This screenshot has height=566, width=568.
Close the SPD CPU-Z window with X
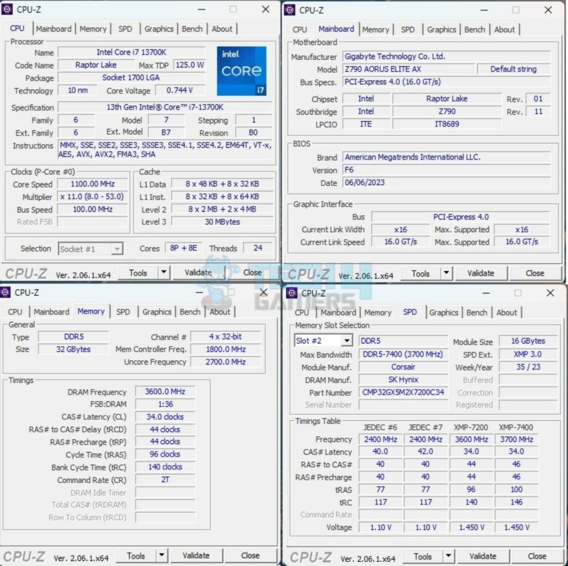tap(550, 293)
